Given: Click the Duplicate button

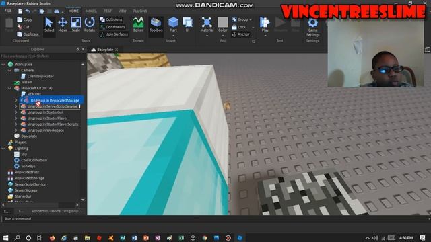Looking at the screenshot, I should pos(28,34).
